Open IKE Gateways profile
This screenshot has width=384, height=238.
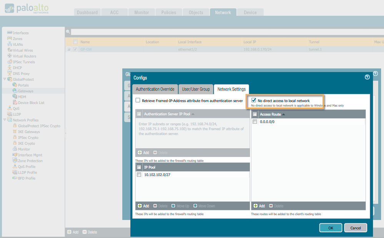(29, 132)
